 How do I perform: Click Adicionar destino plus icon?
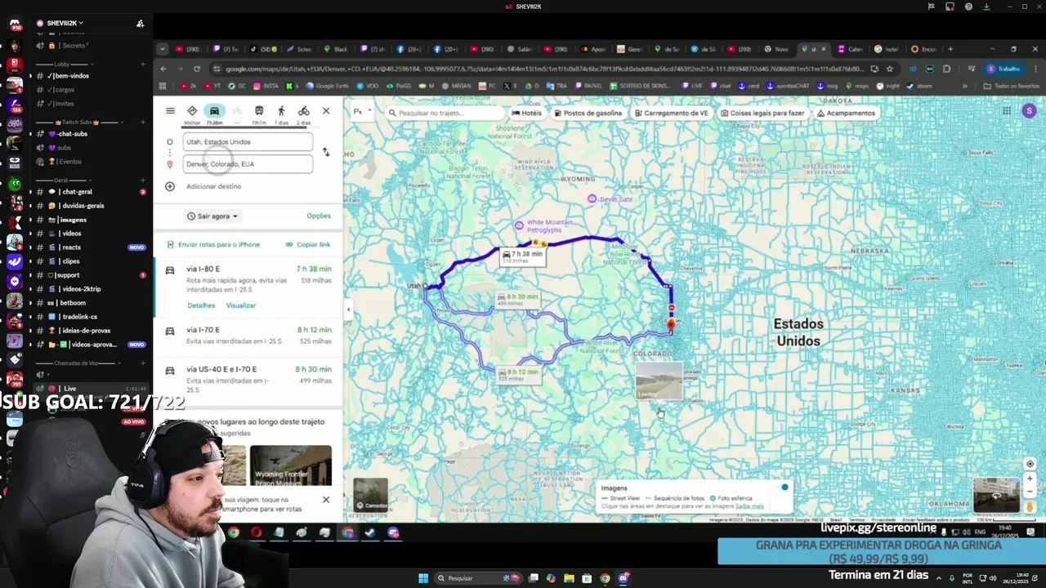coord(170,186)
